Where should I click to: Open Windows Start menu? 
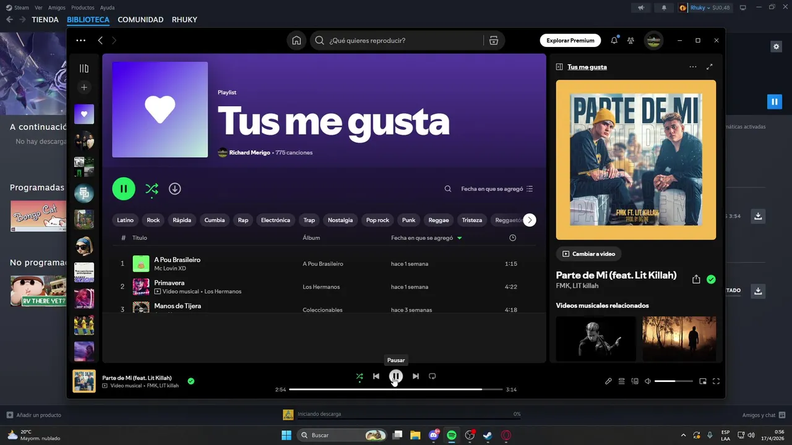pos(286,435)
